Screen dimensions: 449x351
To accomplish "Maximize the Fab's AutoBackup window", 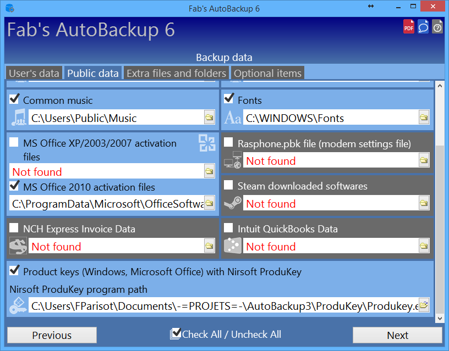I will click(x=413, y=6).
